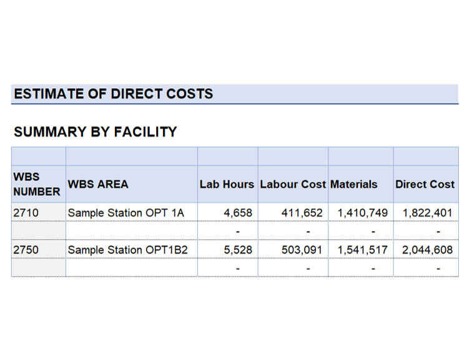Click lab hours value 4,658
Image resolution: width=472 pixels, height=354 pixels.
click(238, 213)
